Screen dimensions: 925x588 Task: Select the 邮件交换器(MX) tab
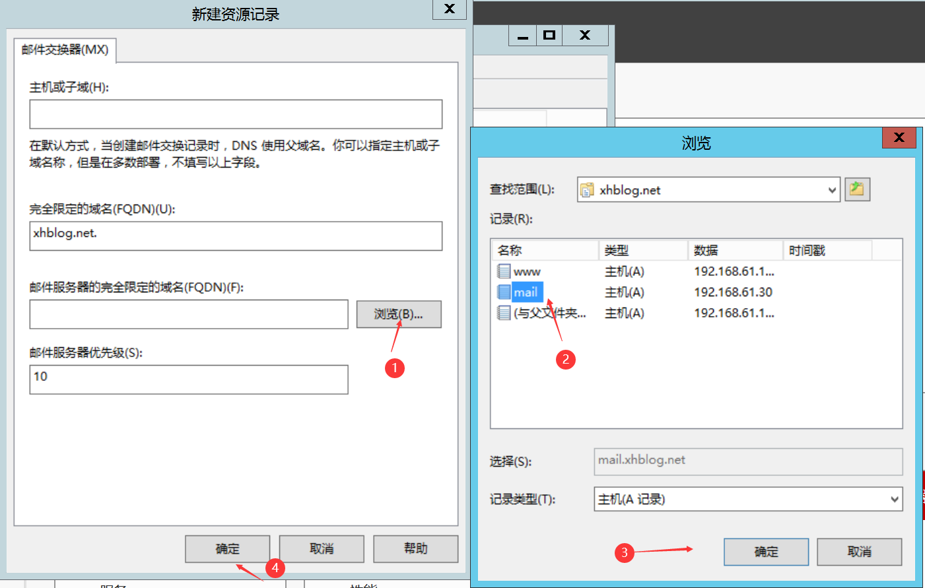click(x=65, y=49)
